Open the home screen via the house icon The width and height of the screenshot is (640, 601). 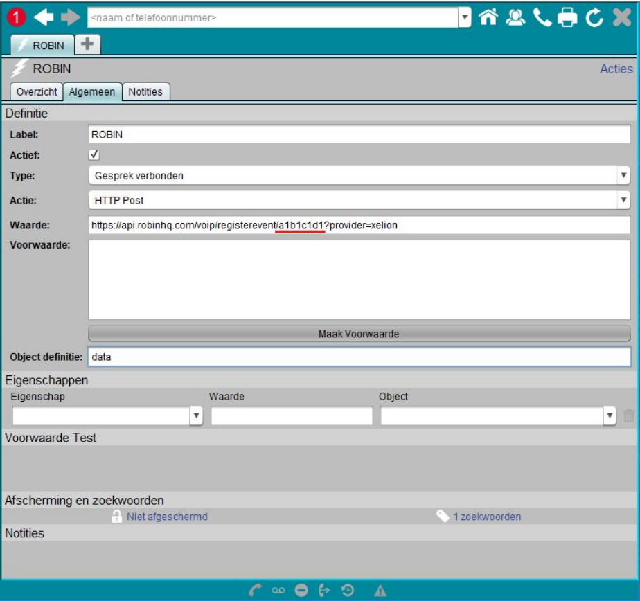(x=488, y=17)
